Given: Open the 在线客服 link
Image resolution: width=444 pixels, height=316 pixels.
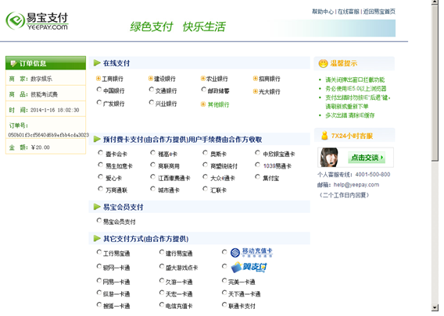Looking at the screenshot, I should tap(349, 12).
